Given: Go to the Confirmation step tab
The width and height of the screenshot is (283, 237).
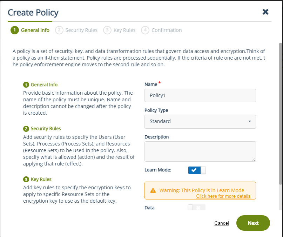Looking at the screenshot, I should pyautogui.click(x=167, y=30).
